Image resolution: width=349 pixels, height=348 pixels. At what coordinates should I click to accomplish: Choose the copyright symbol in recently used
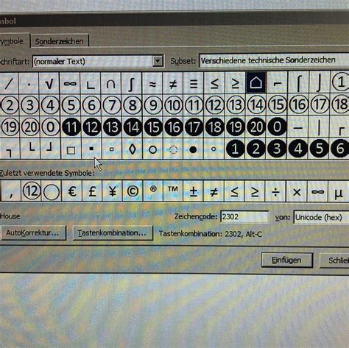(133, 191)
